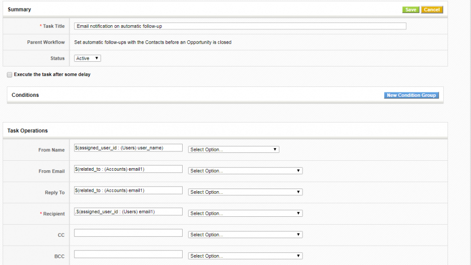Click the Task Operations section header
The height and width of the screenshot is (265, 471).
28,130
